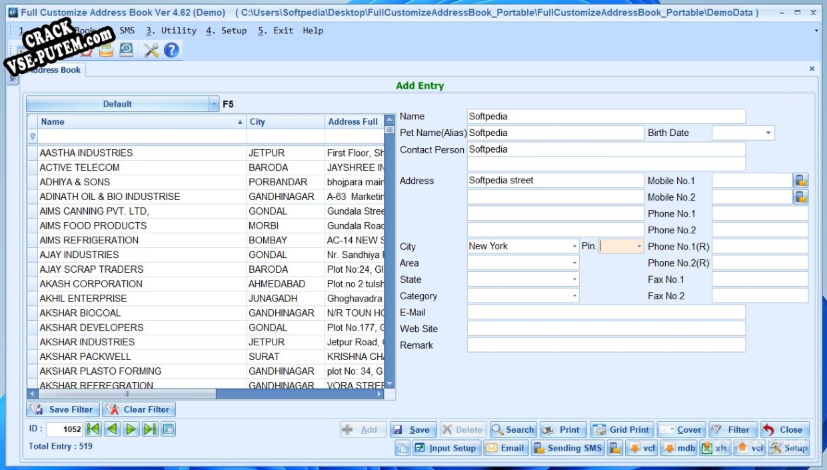The image size is (827, 470).
Task: Click the Cover envelope button
Action: coord(681,430)
